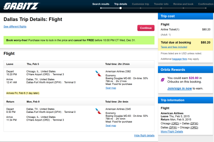The image size is (214, 142).
Task: Click the Trip details progress marker dot
Action: pos(121,8)
